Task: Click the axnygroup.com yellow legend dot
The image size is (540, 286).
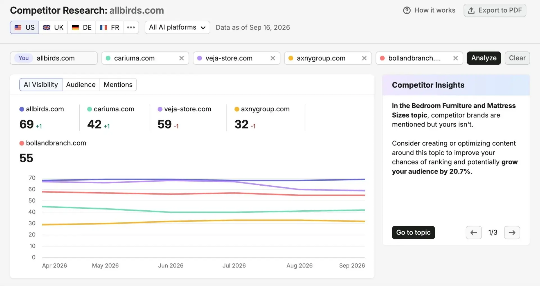Action: coord(237,109)
